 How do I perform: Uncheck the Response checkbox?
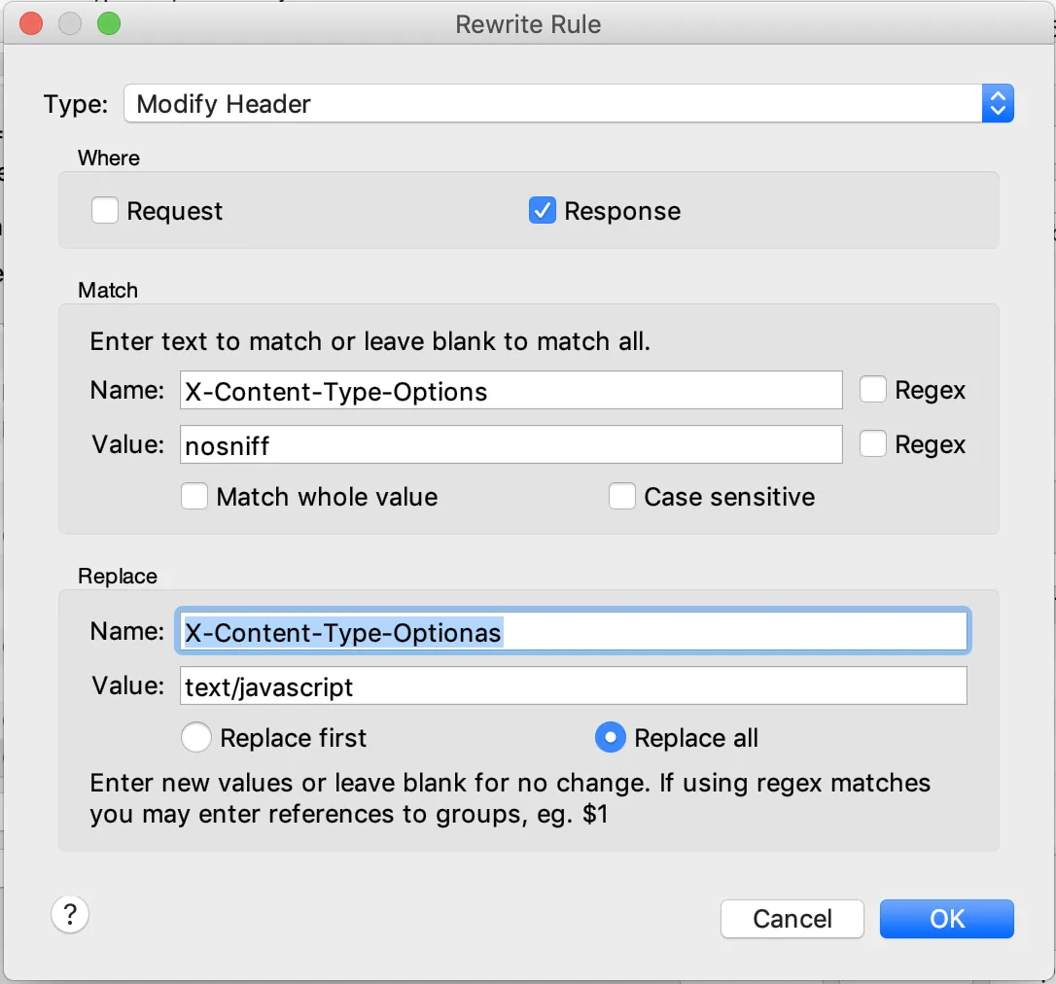point(543,211)
